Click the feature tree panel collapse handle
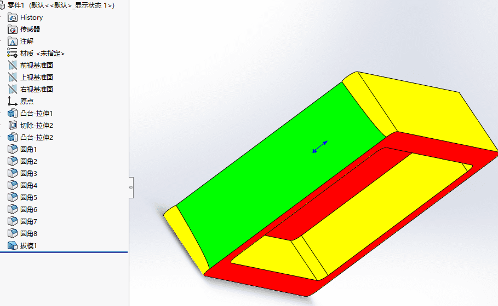Image resolution: width=498 pixels, height=306 pixels. point(131,187)
